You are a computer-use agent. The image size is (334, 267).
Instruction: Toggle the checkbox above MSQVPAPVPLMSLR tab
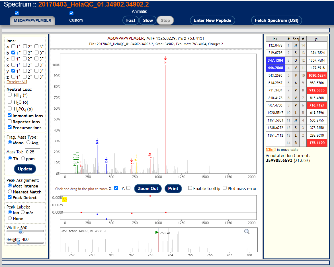click(x=17, y=13)
